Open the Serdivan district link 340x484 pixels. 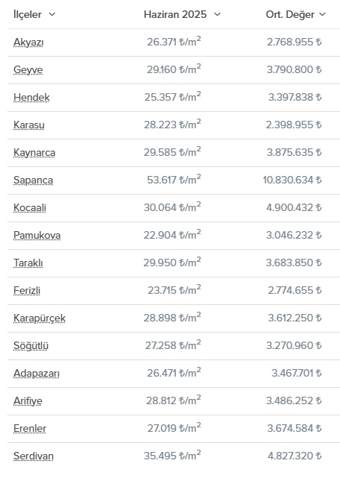(x=34, y=456)
